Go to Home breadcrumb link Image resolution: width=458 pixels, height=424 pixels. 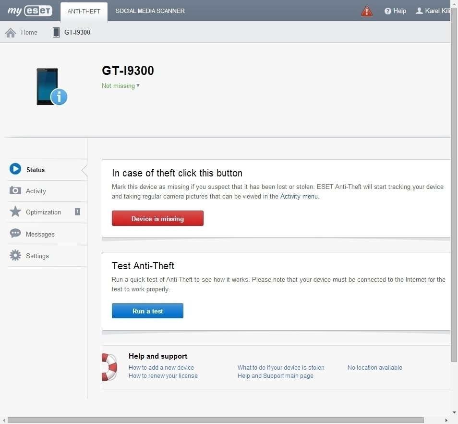(29, 33)
